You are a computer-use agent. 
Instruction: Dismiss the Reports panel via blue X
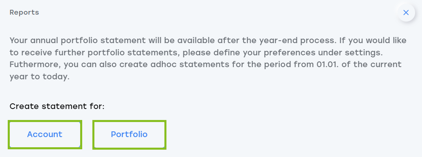pyautogui.click(x=406, y=12)
